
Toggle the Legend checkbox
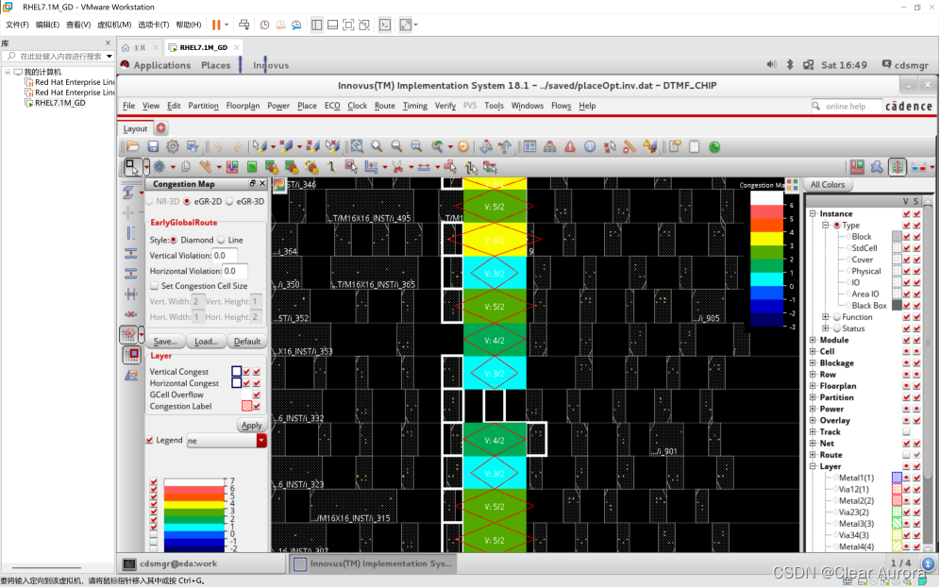pyautogui.click(x=150, y=440)
